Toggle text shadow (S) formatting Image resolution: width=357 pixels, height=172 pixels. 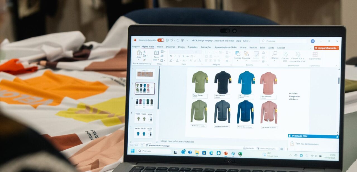pyautogui.click(x=183, y=56)
